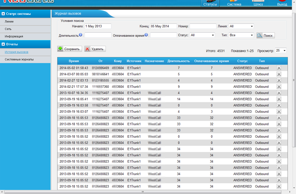This screenshot has width=296, height=194.
Task: Delete the 2014-02-27 12:03:13 call record
Action: point(279,80)
